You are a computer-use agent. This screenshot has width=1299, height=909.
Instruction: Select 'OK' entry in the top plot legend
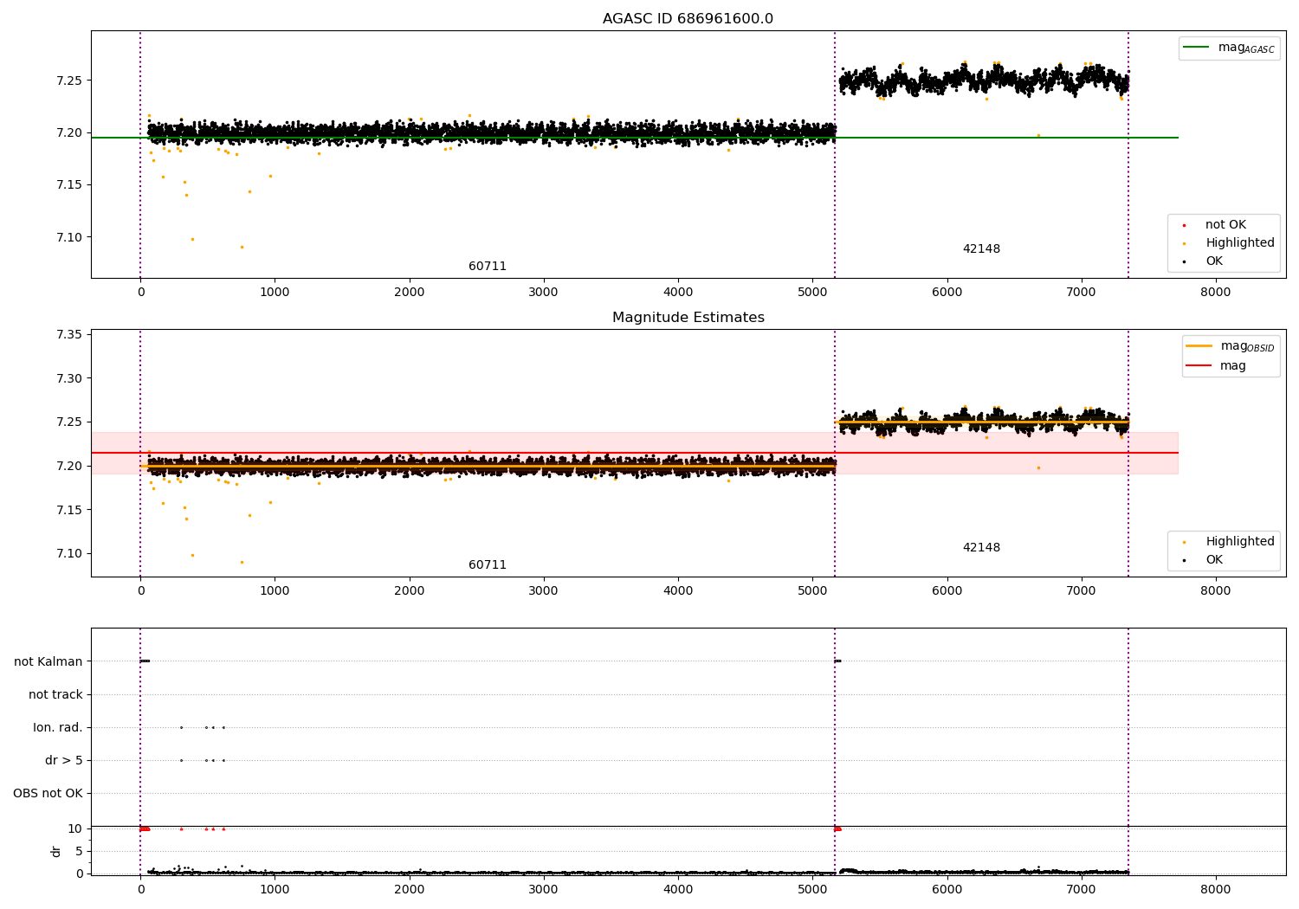(1214, 261)
